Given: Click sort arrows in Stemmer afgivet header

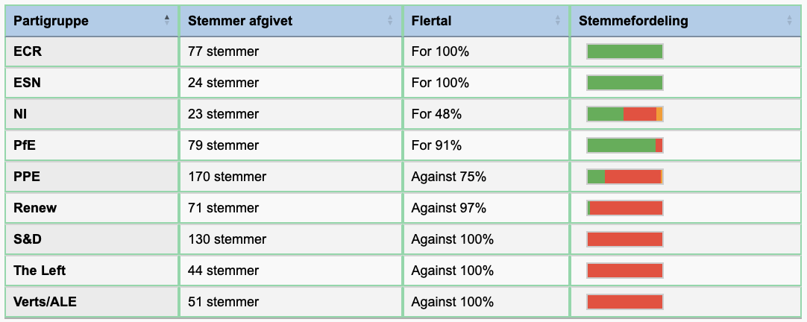Looking at the screenshot, I should pos(390,21).
